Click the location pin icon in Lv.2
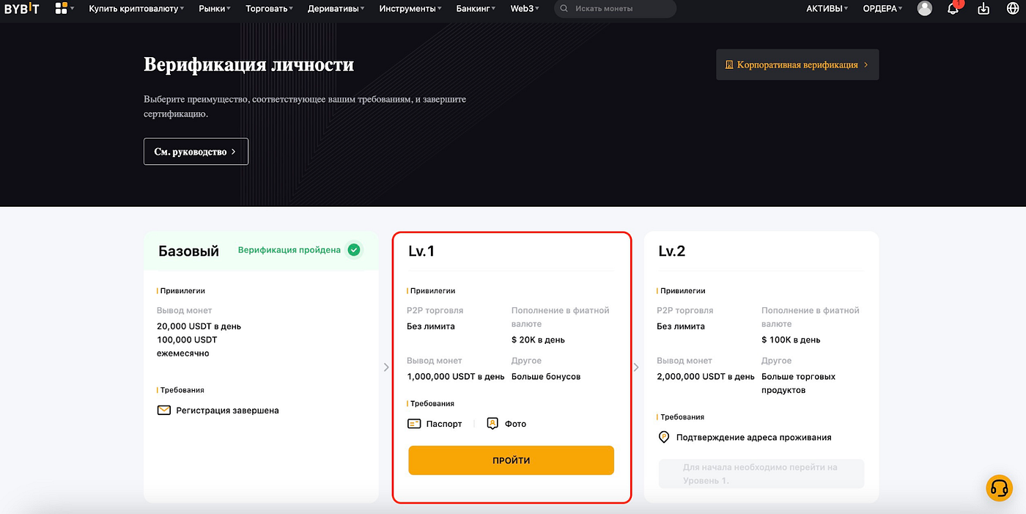This screenshot has width=1026, height=514. (x=664, y=437)
